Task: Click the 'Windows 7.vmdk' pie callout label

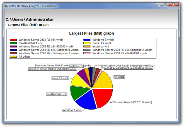Action: 72,110
